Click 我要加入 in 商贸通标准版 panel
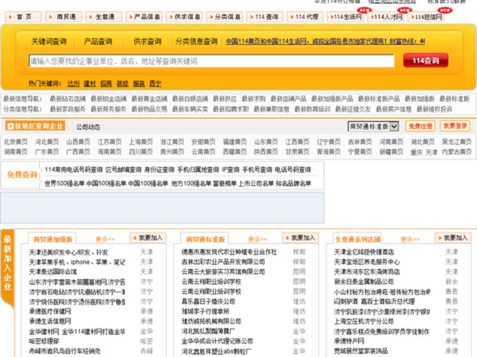The width and height of the screenshot is (477, 357). 301,237
